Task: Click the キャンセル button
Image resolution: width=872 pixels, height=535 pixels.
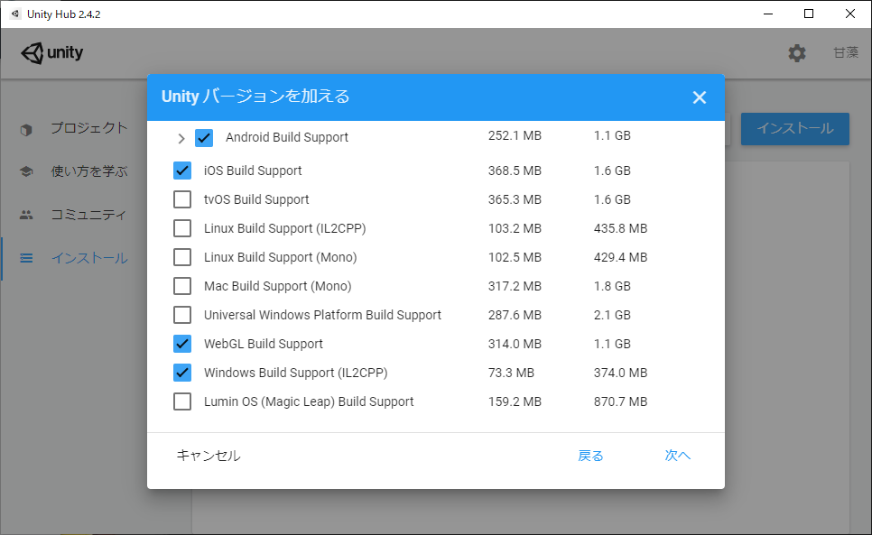Action: (x=209, y=456)
